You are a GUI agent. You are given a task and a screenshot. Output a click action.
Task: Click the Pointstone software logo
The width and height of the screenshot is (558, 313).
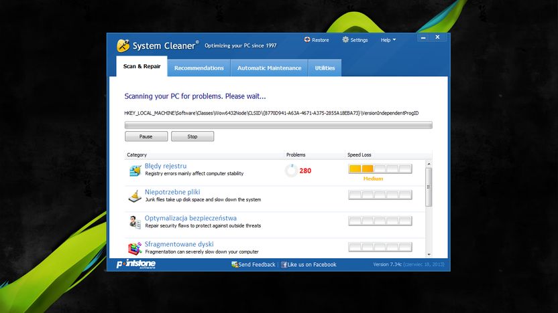click(136, 264)
